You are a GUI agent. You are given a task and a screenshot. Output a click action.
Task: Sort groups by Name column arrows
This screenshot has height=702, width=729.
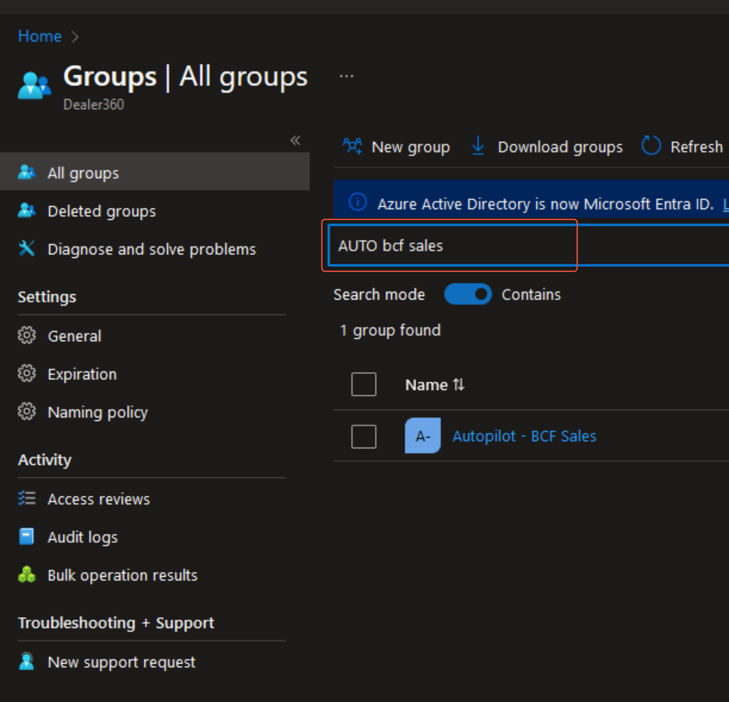pyautogui.click(x=458, y=385)
